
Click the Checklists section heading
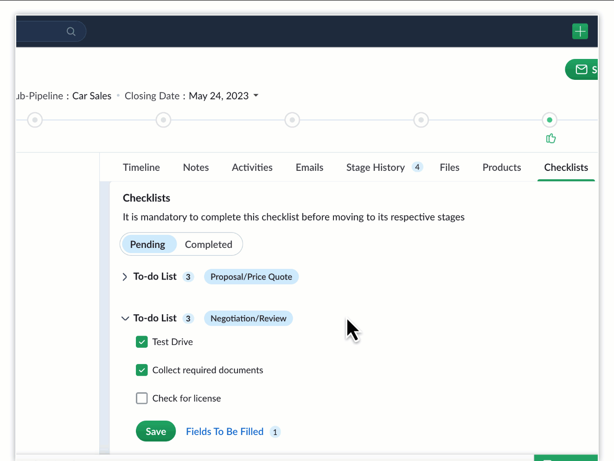pyautogui.click(x=147, y=198)
